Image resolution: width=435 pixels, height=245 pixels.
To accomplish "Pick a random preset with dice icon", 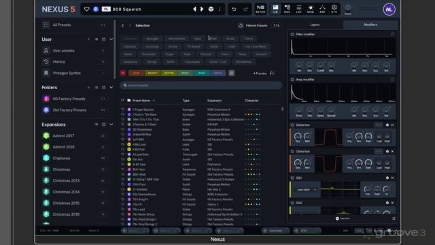I will (x=211, y=9).
